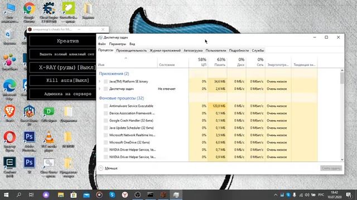Click the Снять задачу button
Viewport: 357px width, 200px height.
tap(331, 168)
